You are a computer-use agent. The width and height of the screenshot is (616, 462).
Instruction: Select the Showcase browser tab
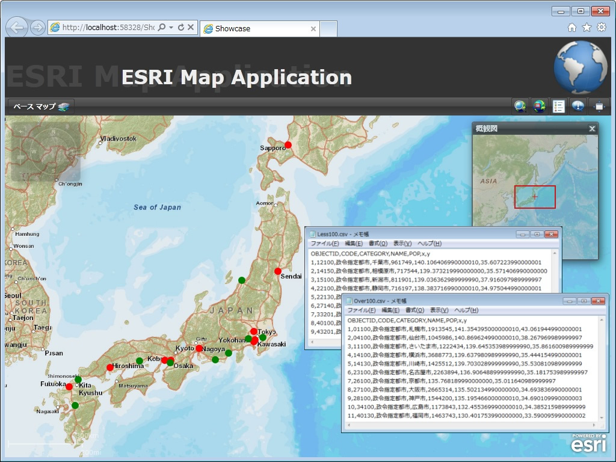click(x=259, y=29)
